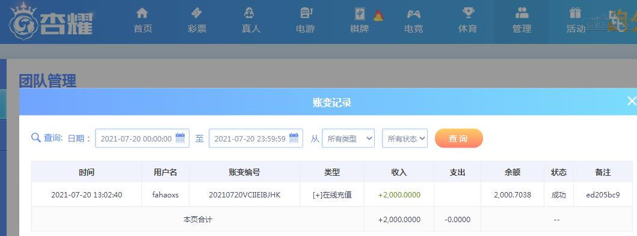Select transaction number 20210720VCIIEIBJHK
The image size is (637, 236).
(245, 195)
